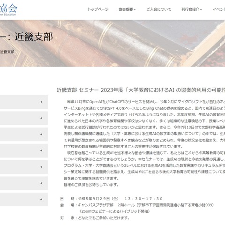Click the line starting 学生による試行錯誤が行われた
225x225 pixels.
pyautogui.click(x=144, y=127)
